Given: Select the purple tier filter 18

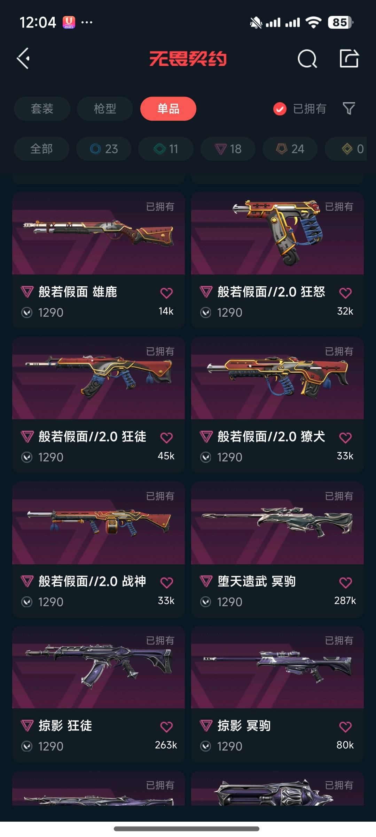Looking at the screenshot, I should 228,149.
